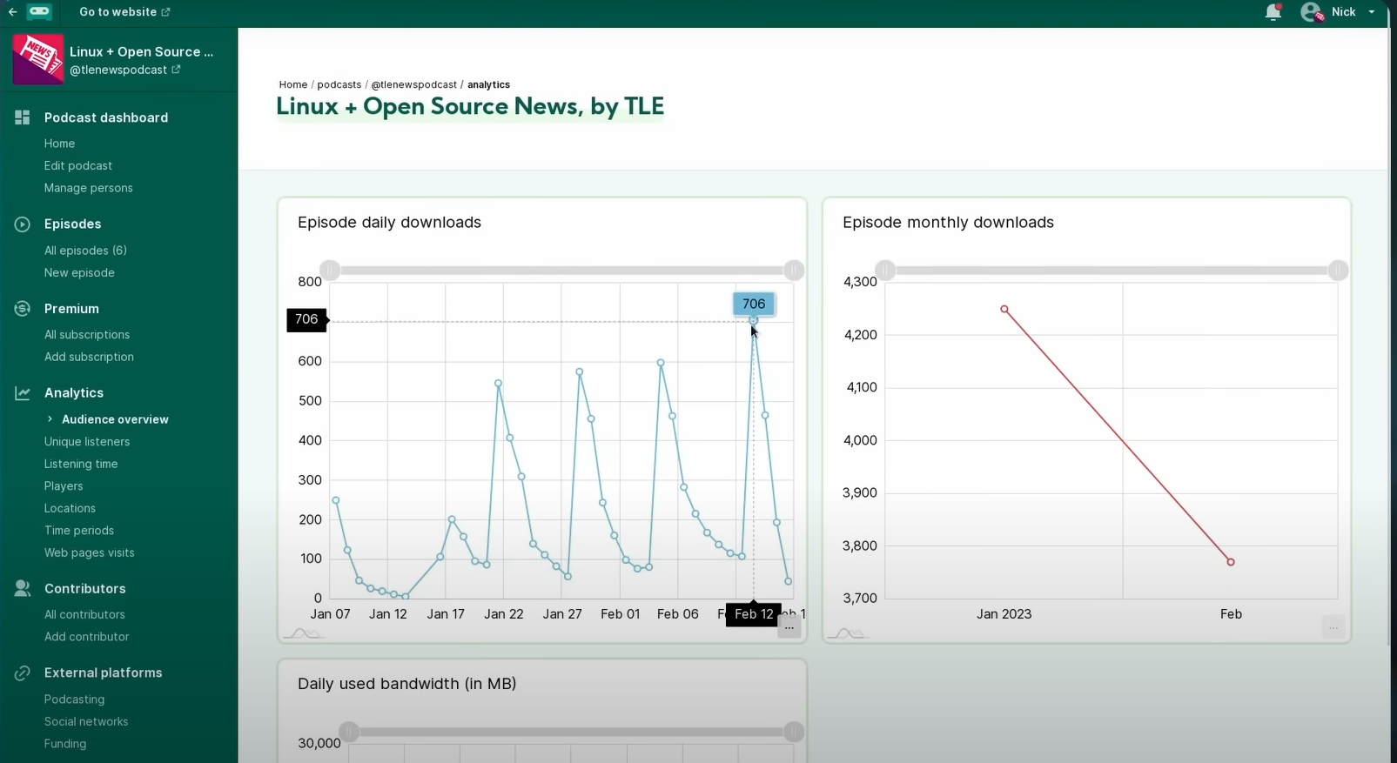Click the Episode monthly downloads title

coord(948,223)
